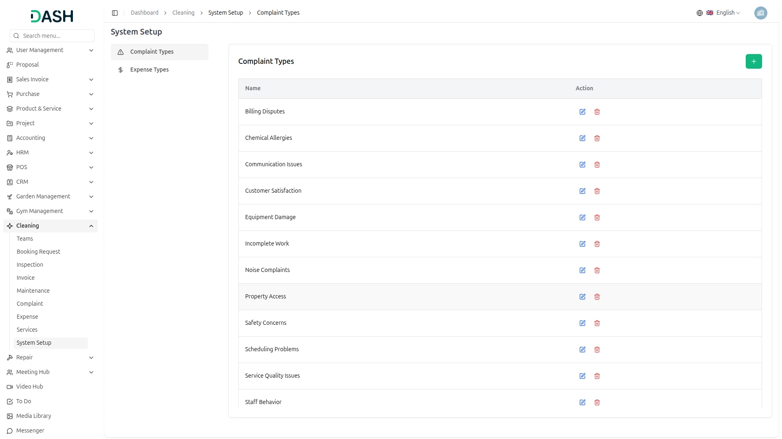Delete the Chemical Allergies complaint type

point(597,138)
